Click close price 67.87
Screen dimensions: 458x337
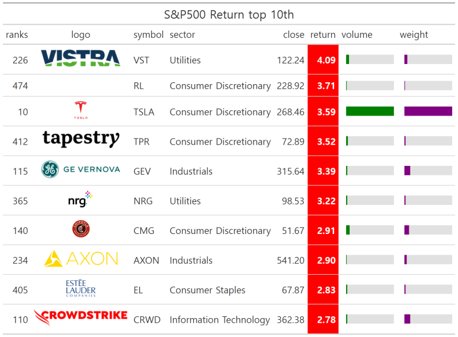[x=293, y=290]
